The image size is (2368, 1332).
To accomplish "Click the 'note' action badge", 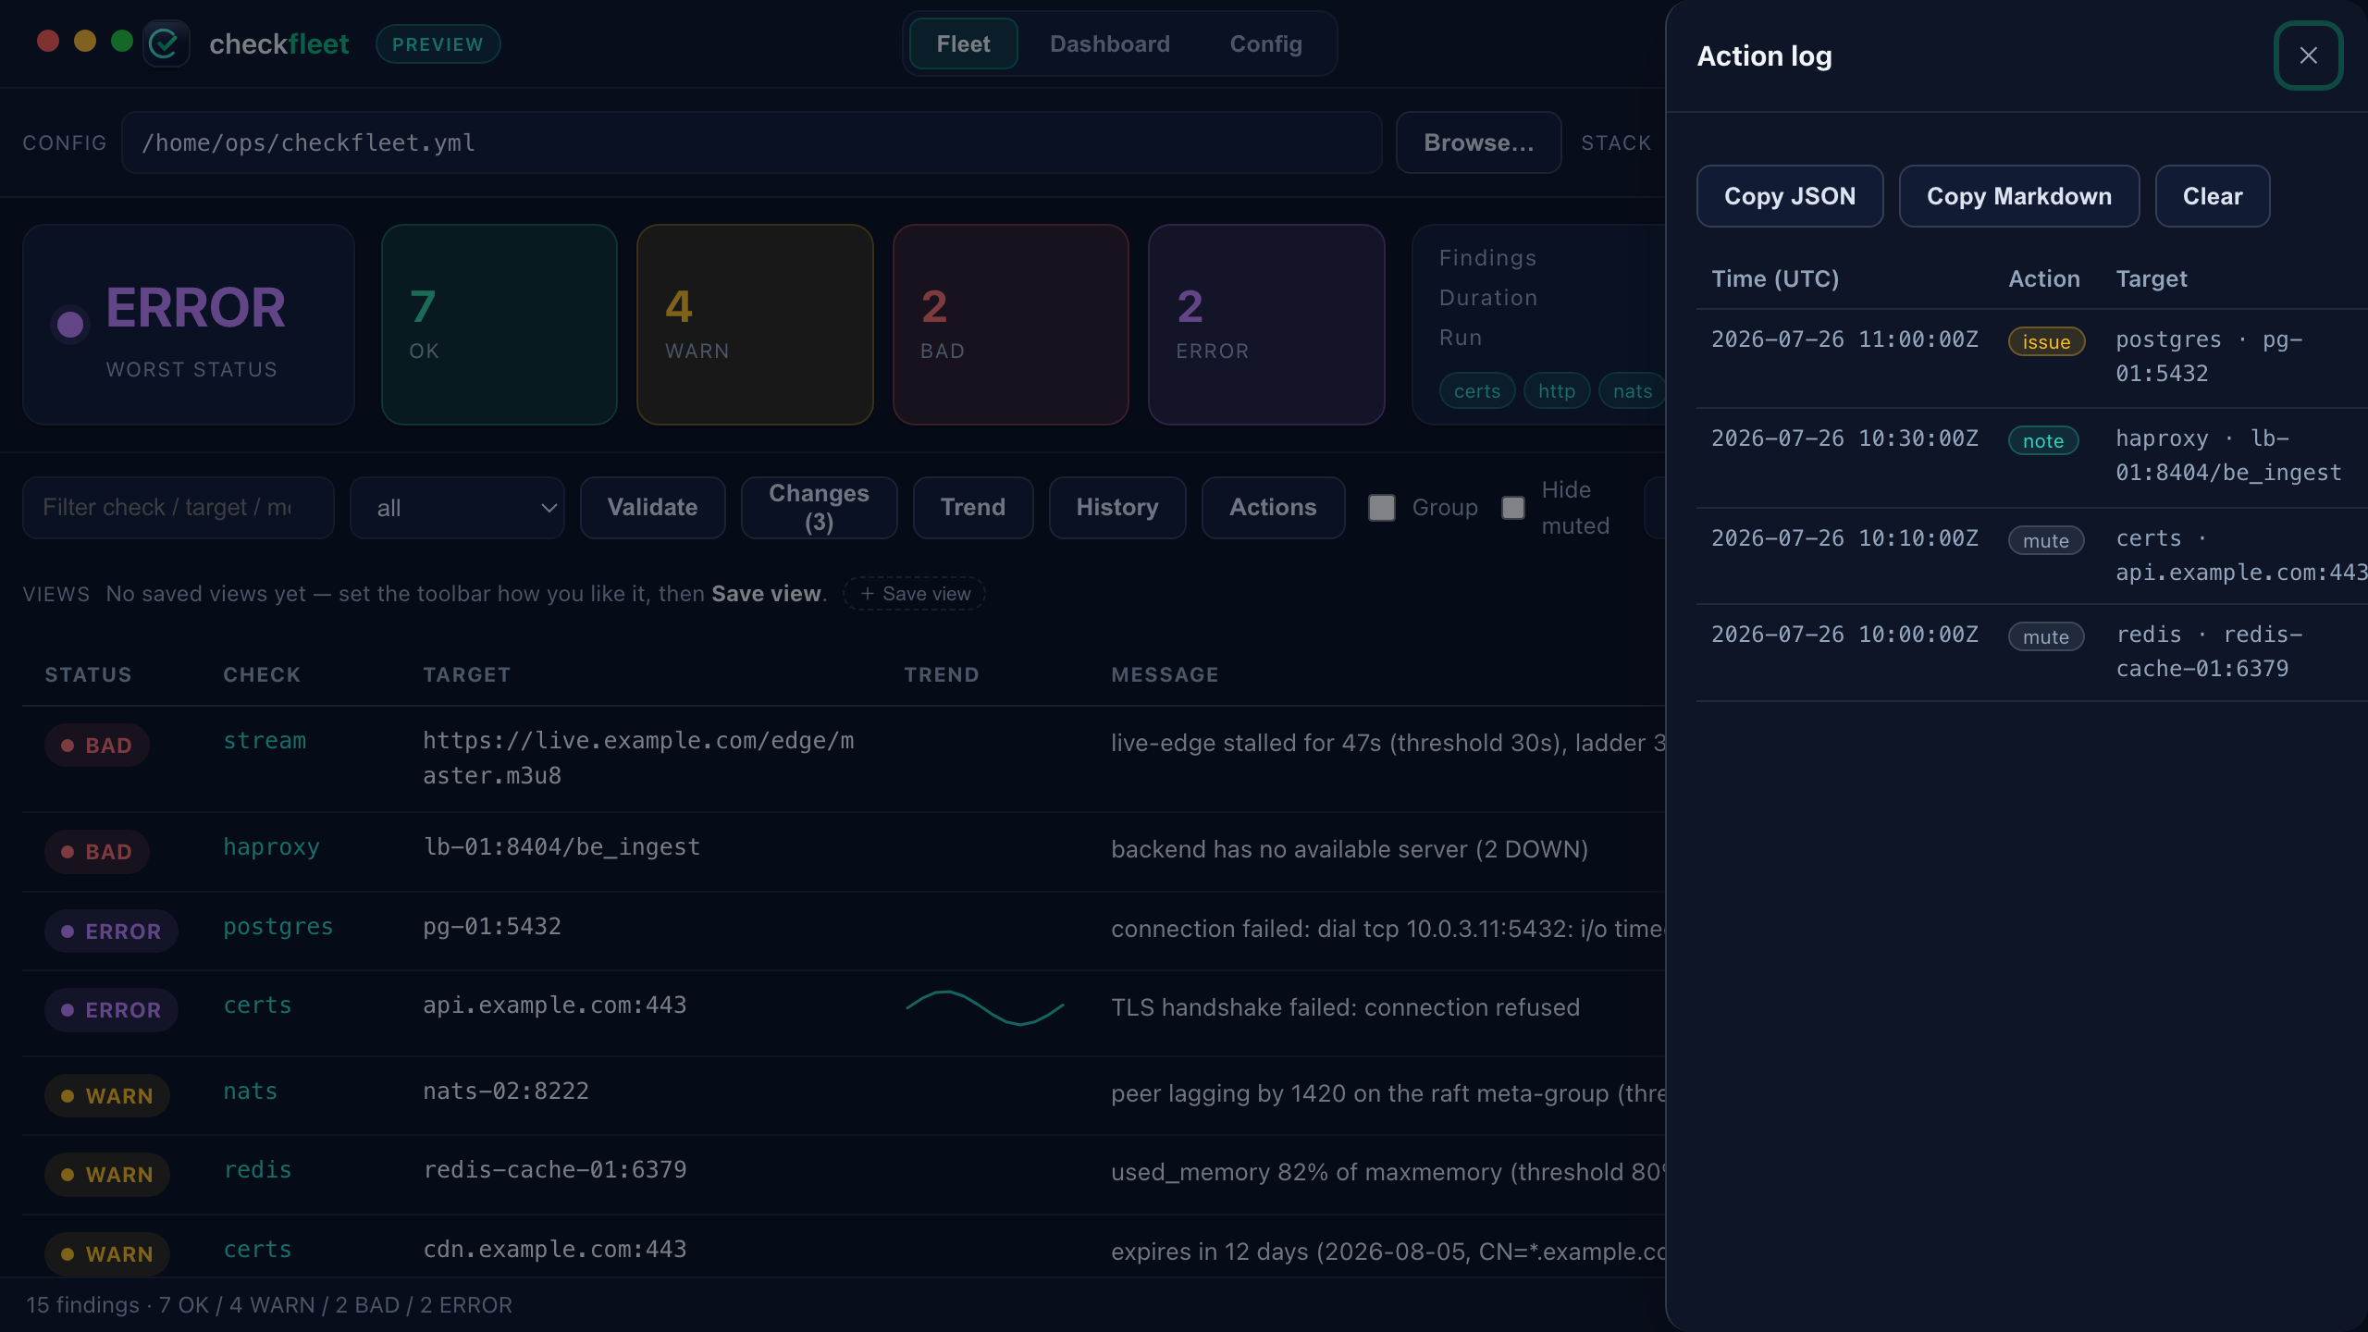I will (2042, 440).
